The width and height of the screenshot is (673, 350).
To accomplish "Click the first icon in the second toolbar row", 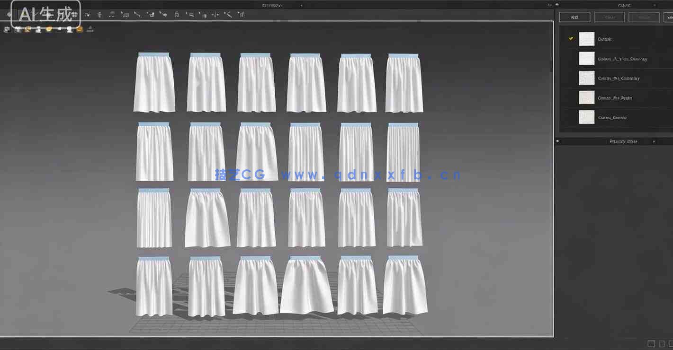I will point(7,29).
